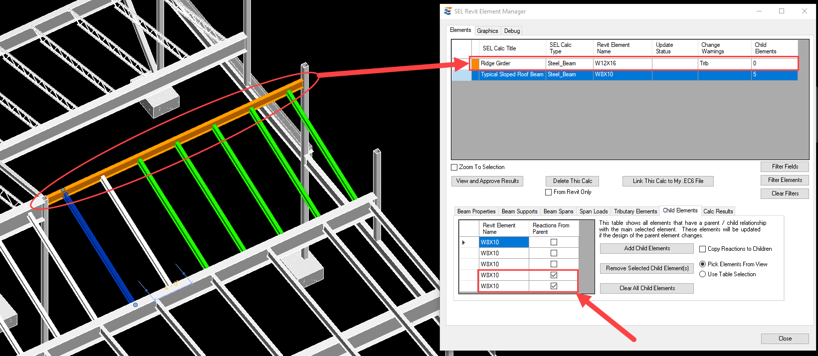Viewport: 818px width, 356px height.
Task: Click Clear All Child Elements
Action: click(647, 288)
